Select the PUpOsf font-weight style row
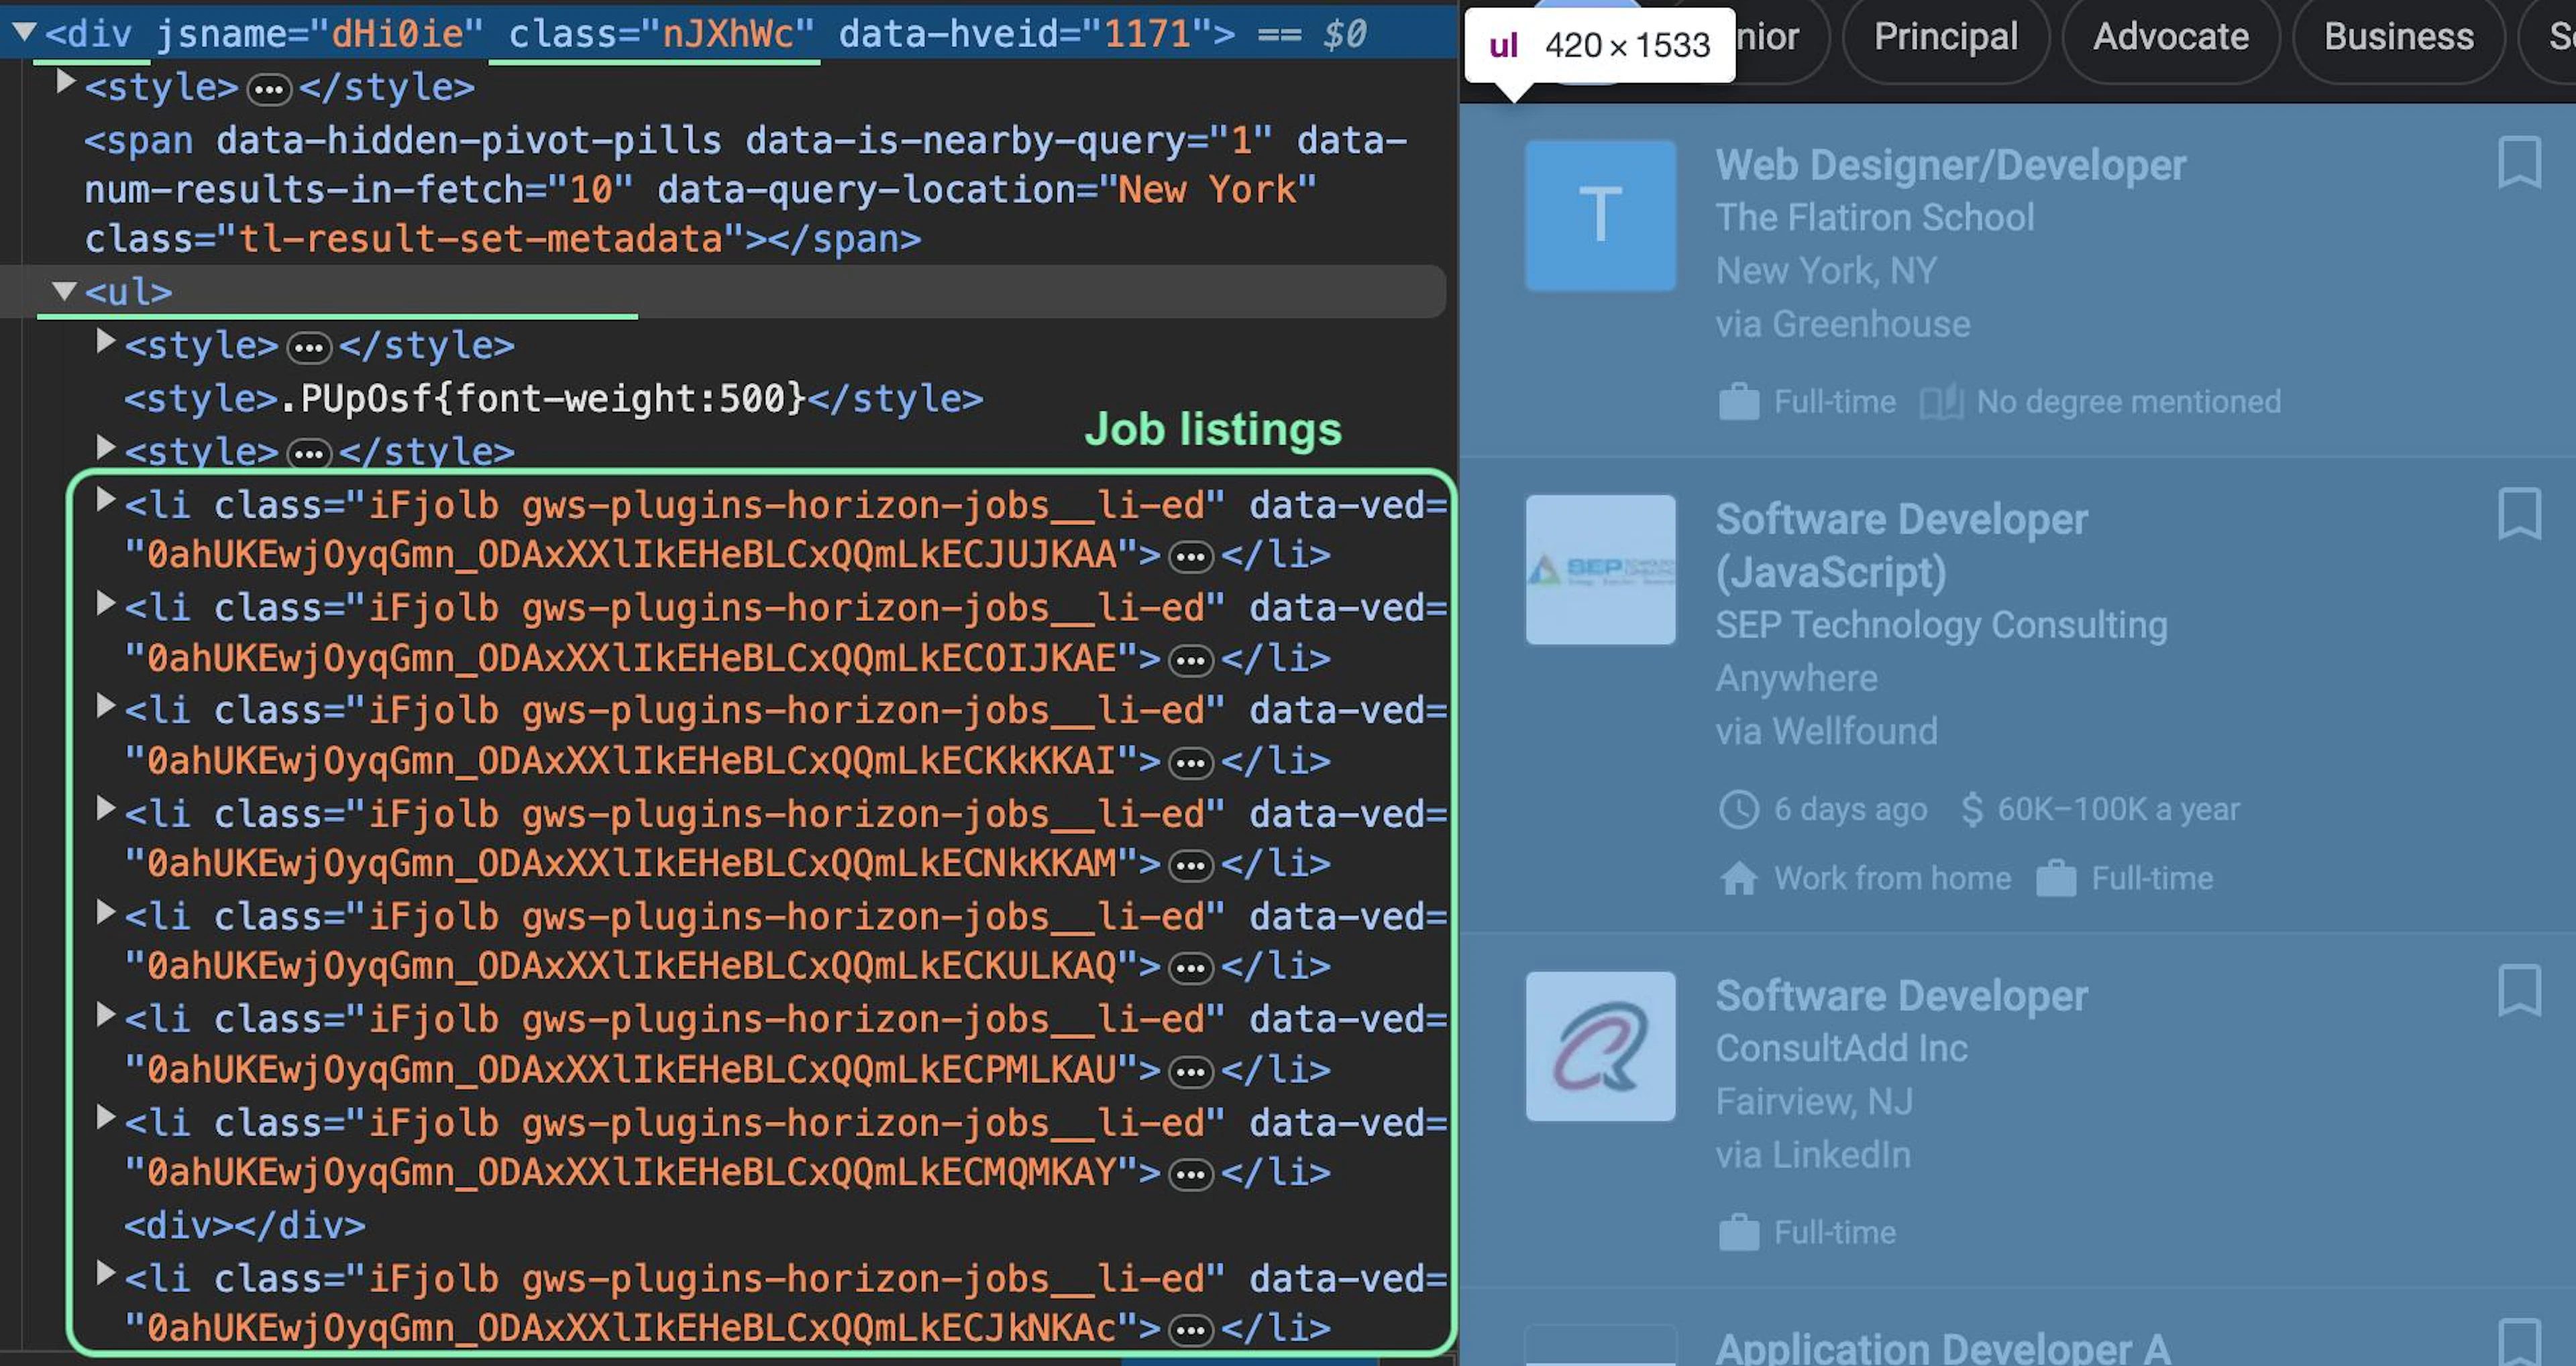The image size is (2576, 1366). click(x=553, y=398)
